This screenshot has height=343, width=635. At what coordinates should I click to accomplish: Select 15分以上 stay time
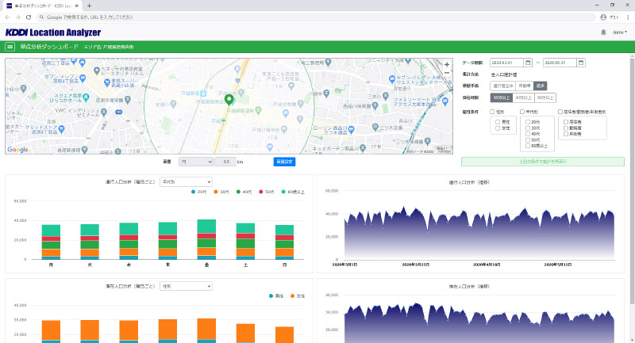pos(502,97)
